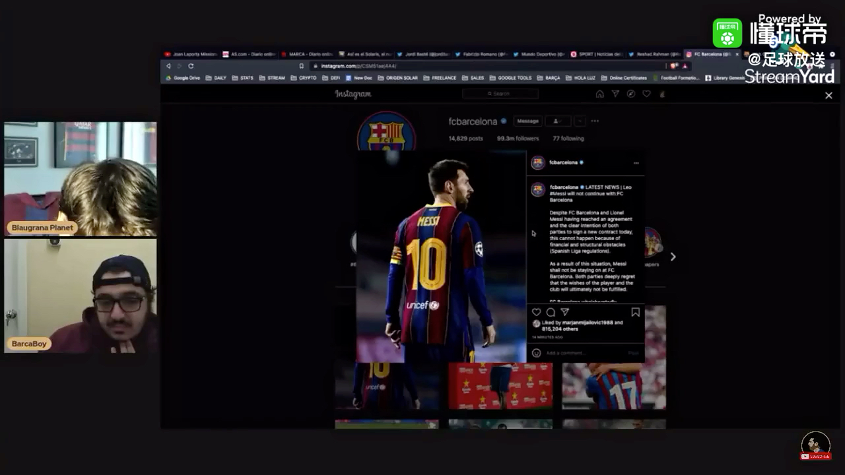Viewport: 845px width, 475px height.
Task: Open the ORIGEN SOLAR bookmarks folder
Action: [398, 78]
